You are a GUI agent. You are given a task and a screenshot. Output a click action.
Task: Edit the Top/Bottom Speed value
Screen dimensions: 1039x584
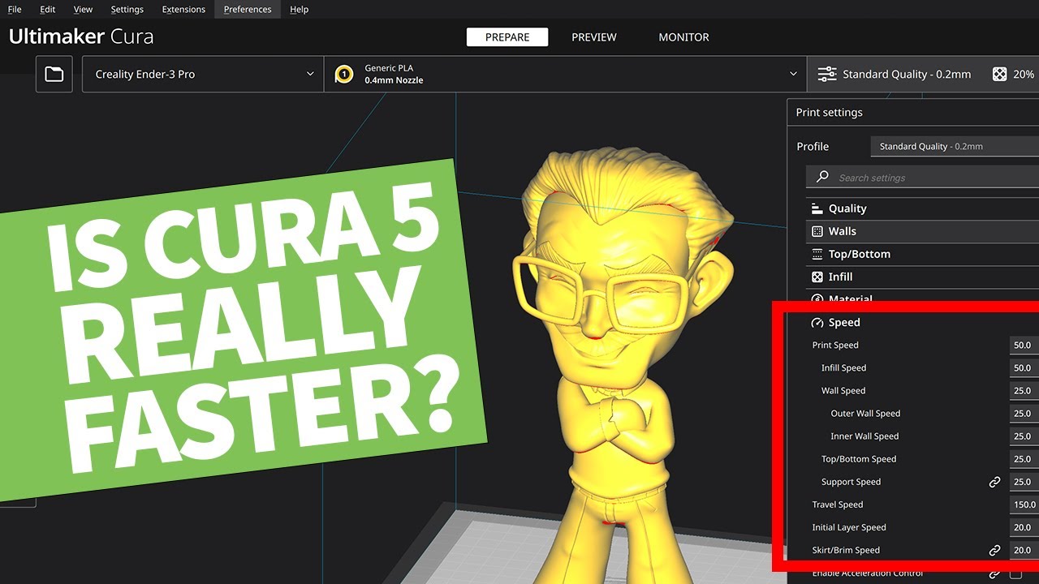pyautogui.click(x=1024, y=458)
